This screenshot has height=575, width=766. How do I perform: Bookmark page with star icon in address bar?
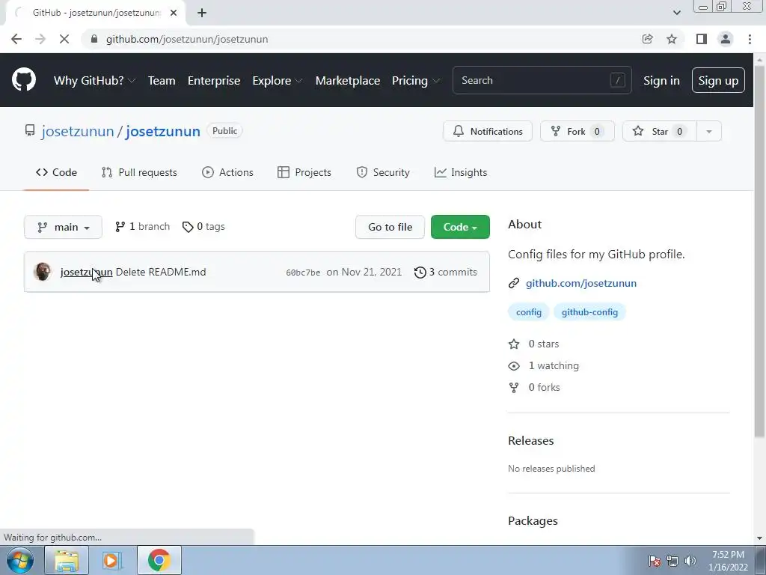point(672,39)
